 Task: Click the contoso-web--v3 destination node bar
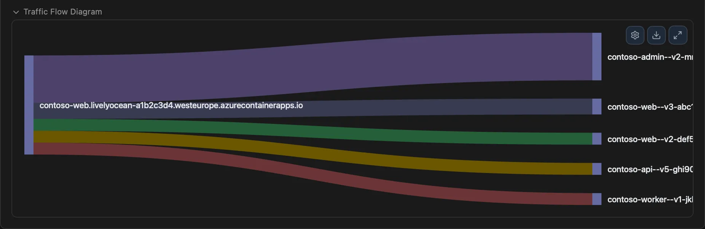pyautogui.click(x=597, y=106)
